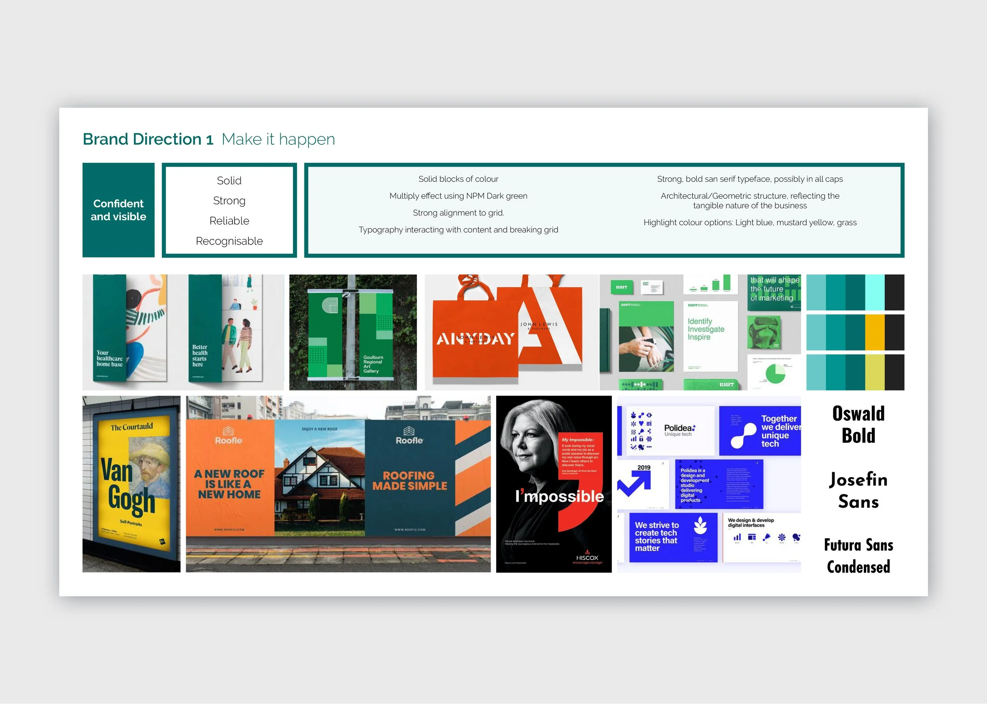This screenshot has height=704, width=987.
Task: Click the green Identify Investigate Inspire stationery image
Action: tap(700, 332)
